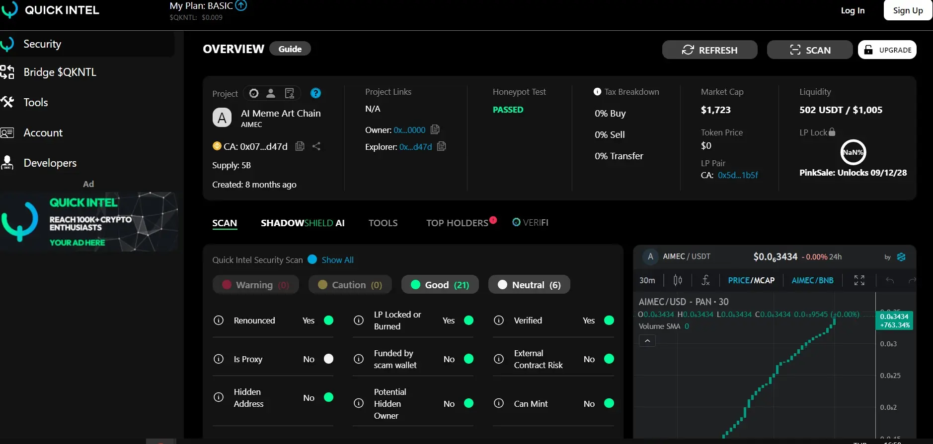Click the contract certificate icon beside Project

coord(290,93)
